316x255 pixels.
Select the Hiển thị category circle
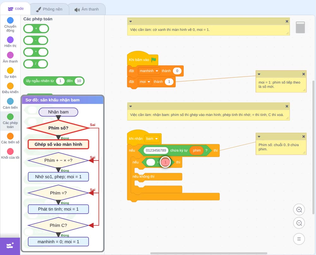coord(10,40)
